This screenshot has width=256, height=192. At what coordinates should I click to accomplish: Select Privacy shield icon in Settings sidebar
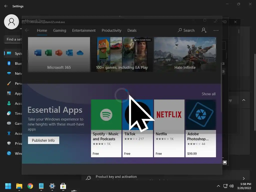click(x=9, y=143)
